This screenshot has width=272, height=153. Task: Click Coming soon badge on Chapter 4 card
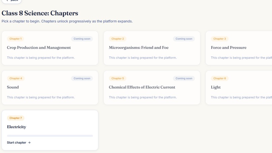click(x=82, y=78)
